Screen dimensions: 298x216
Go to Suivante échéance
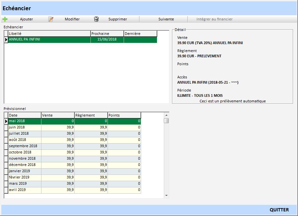tap(166, 19)
